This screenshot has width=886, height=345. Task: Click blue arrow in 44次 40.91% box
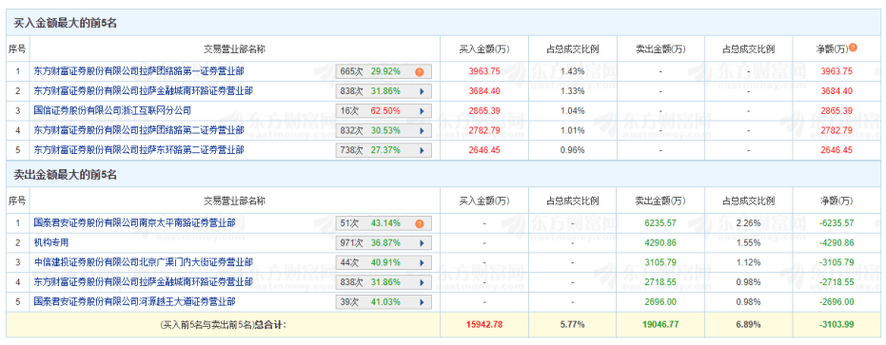421,262
